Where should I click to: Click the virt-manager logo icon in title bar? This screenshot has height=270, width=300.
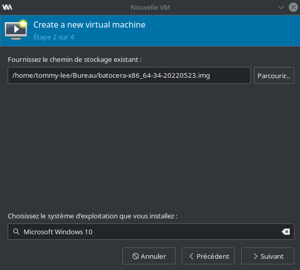point(7,7)
